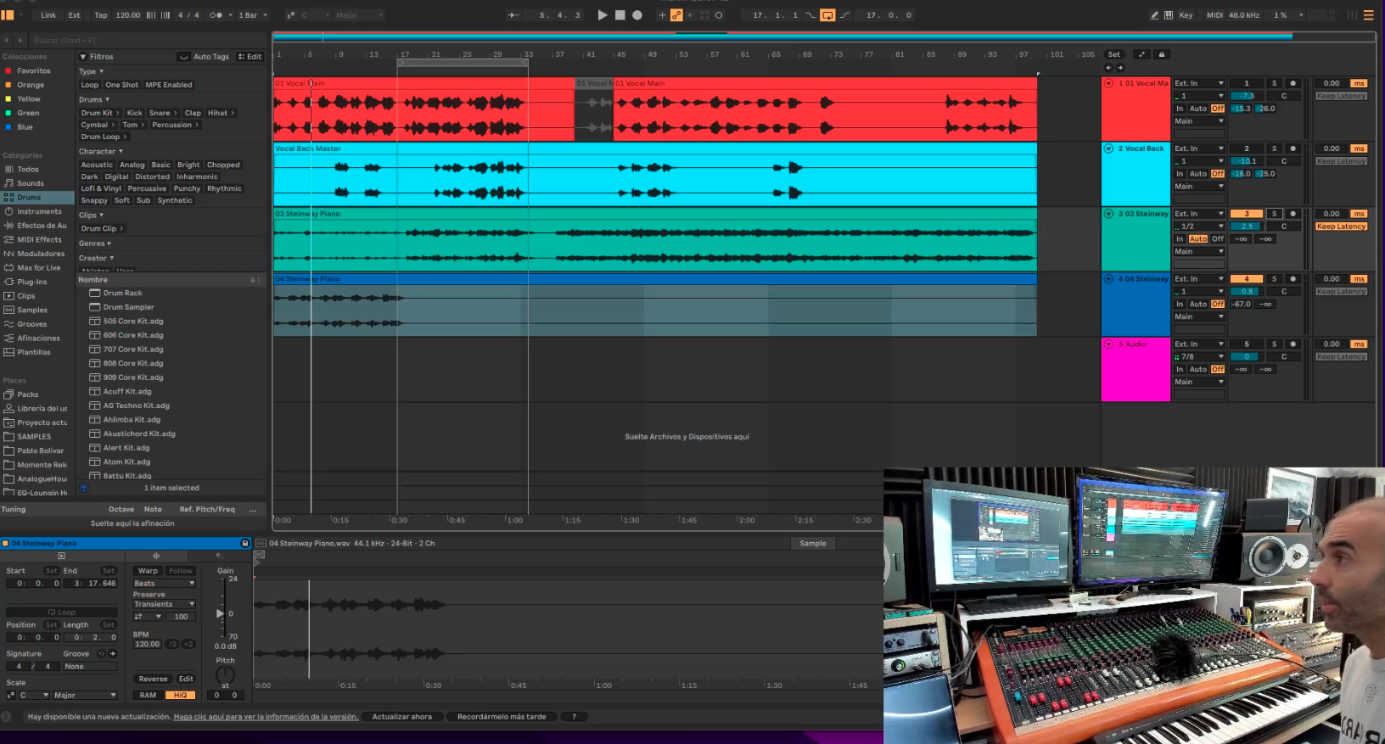Select Drums in the browser categories
The height and width of the screenshot is (744, 1385).
tap(29, 198)
